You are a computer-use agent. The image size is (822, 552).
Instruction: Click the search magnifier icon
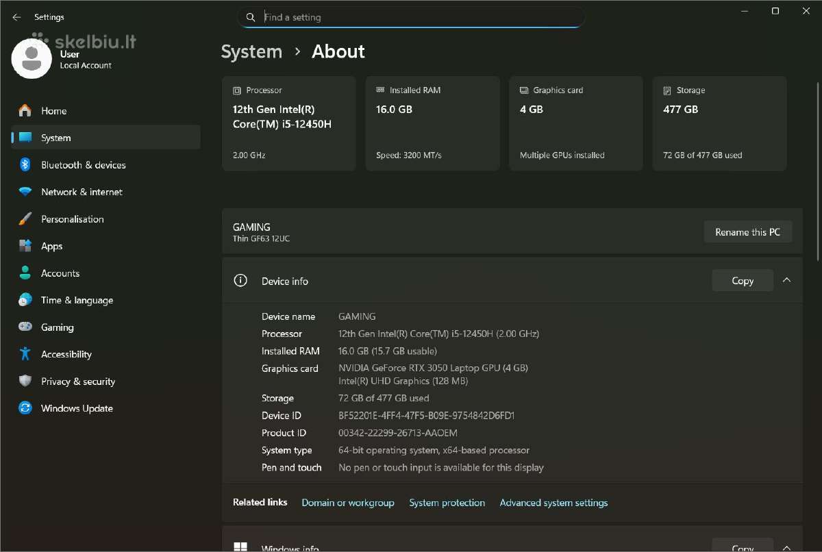point(251,17)
